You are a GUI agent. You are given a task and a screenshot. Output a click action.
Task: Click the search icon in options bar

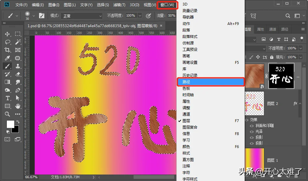coord(288,16)
